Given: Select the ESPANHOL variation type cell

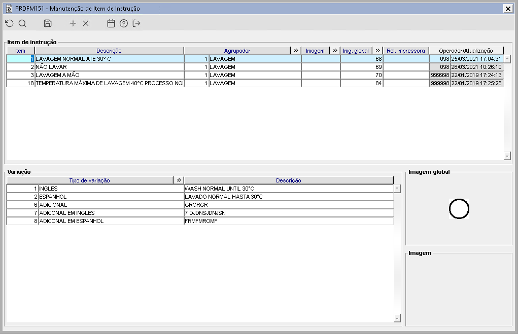Looking at the screenshot, I should (x=111, y=197).
